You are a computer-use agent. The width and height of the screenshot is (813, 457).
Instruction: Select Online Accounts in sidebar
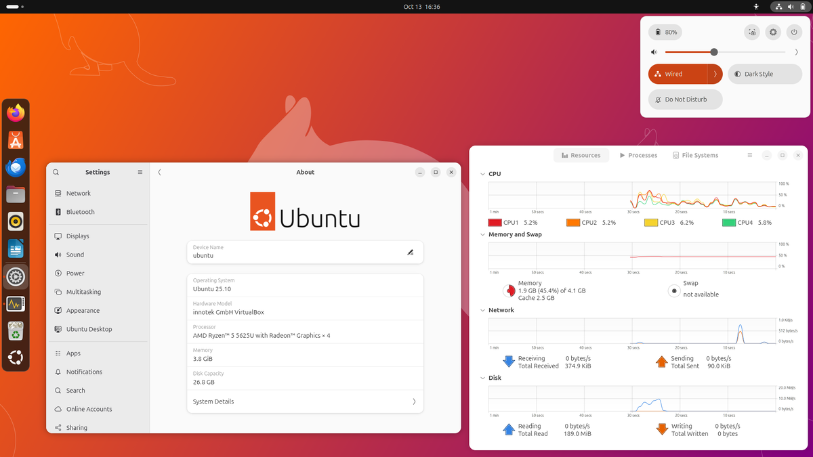(x=98, y=409)
